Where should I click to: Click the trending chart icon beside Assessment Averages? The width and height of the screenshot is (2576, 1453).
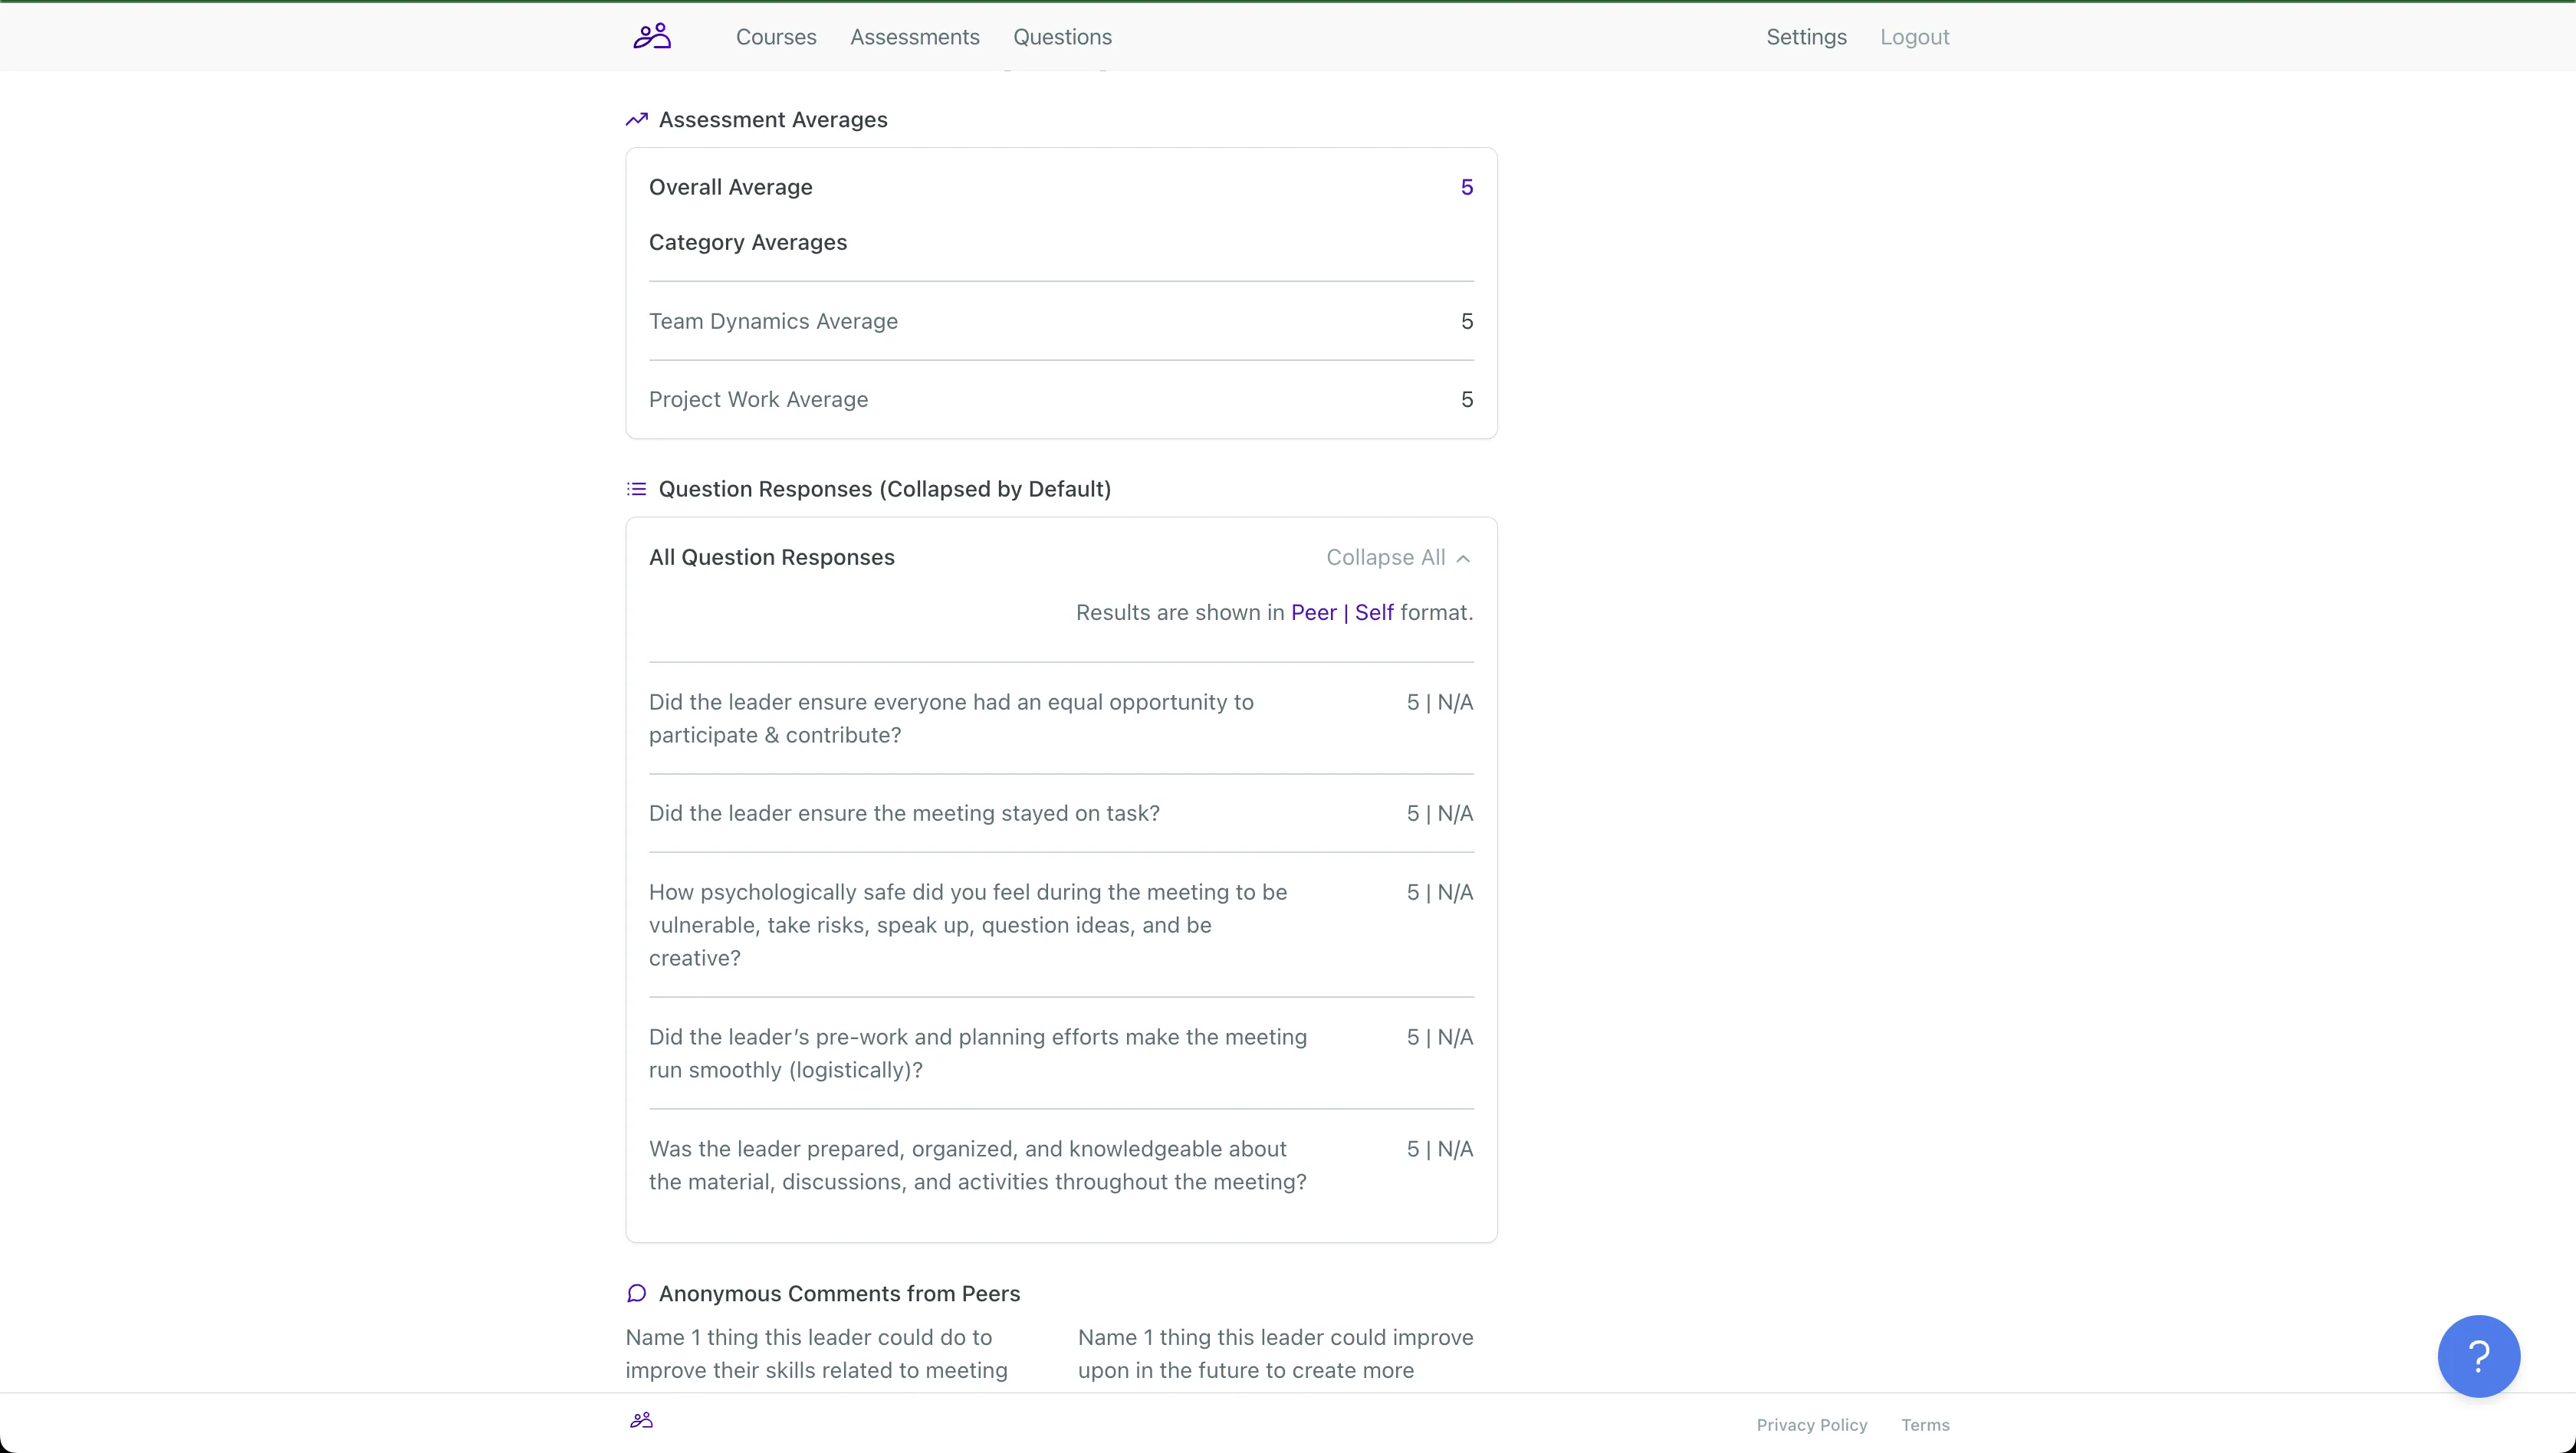point(637,120)
